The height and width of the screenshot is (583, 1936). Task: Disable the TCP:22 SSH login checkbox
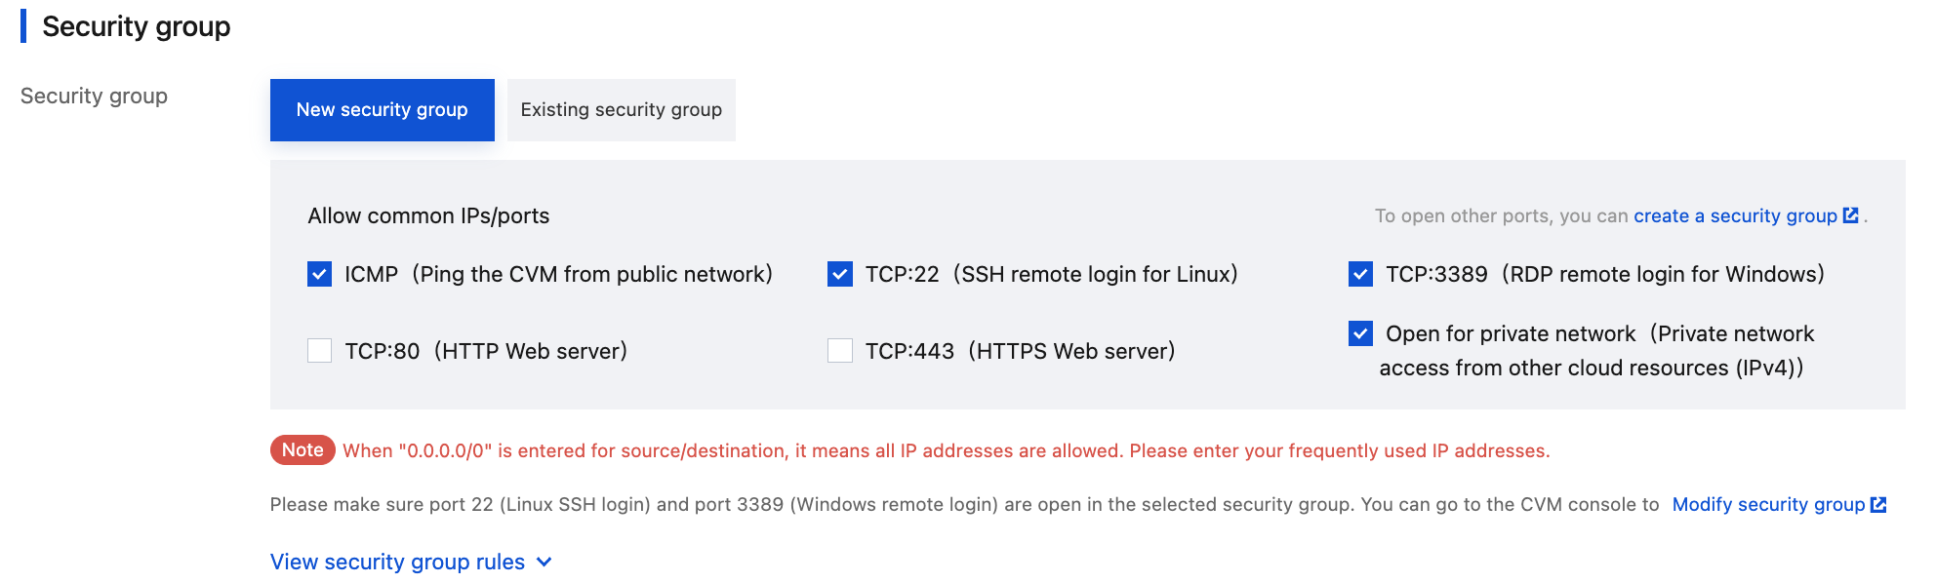(x=840, y=274)
